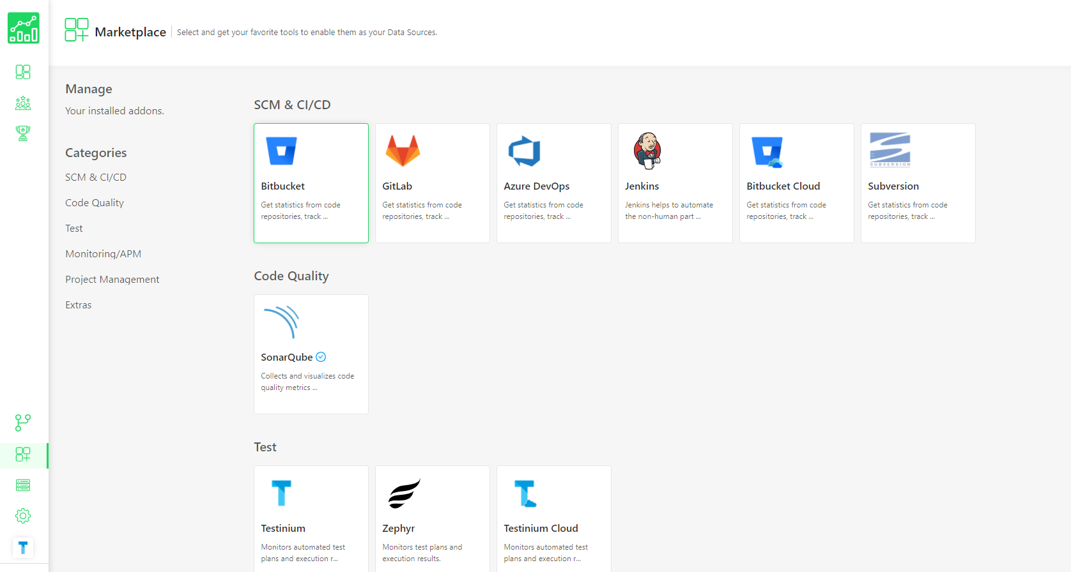Click 'Your installed addons.' text
Image resolution: width=1071 pixels, height=572 pixels.
(115, 111)
